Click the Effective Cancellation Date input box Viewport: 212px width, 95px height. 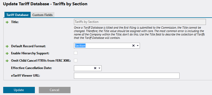tap(83, 68)
